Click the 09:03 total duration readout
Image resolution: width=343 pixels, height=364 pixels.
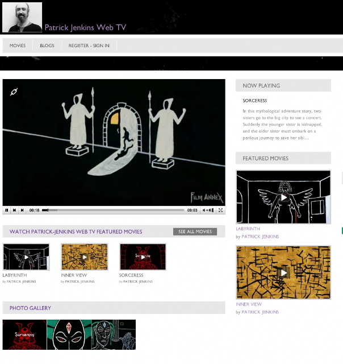tap(192, 210)
